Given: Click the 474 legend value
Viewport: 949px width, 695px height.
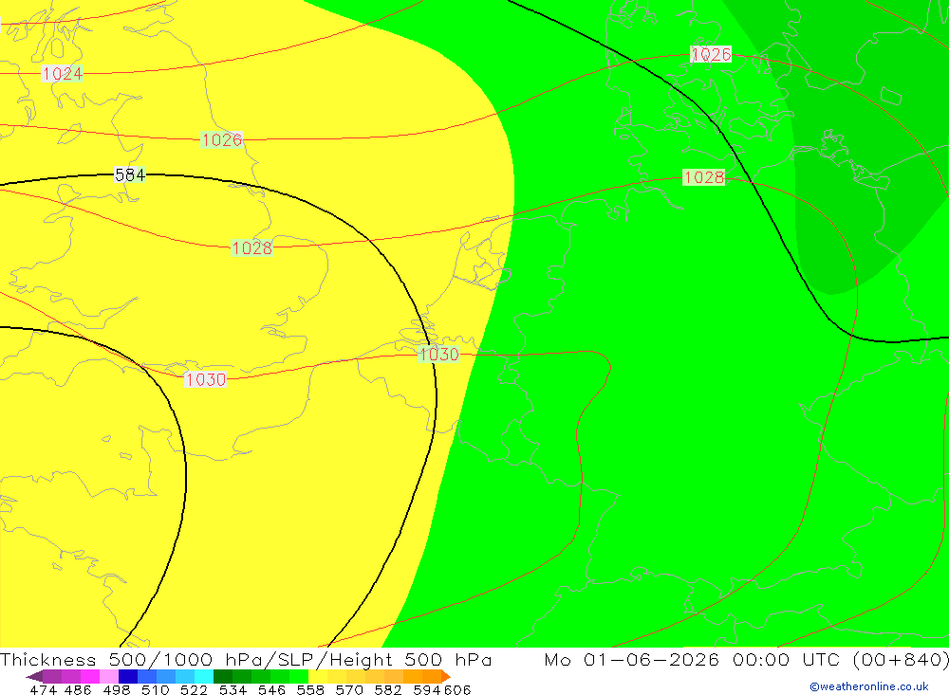Looking at the screenshot, I should 43,689.
